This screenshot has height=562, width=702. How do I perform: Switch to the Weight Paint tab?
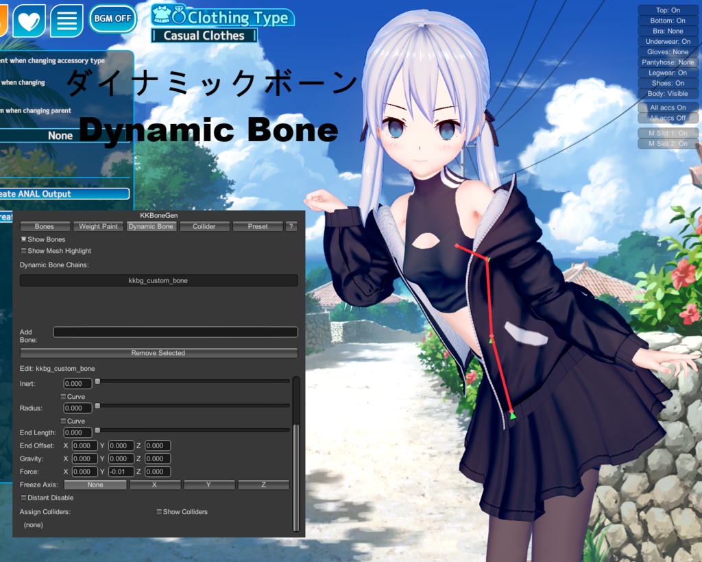coord(99,226)
